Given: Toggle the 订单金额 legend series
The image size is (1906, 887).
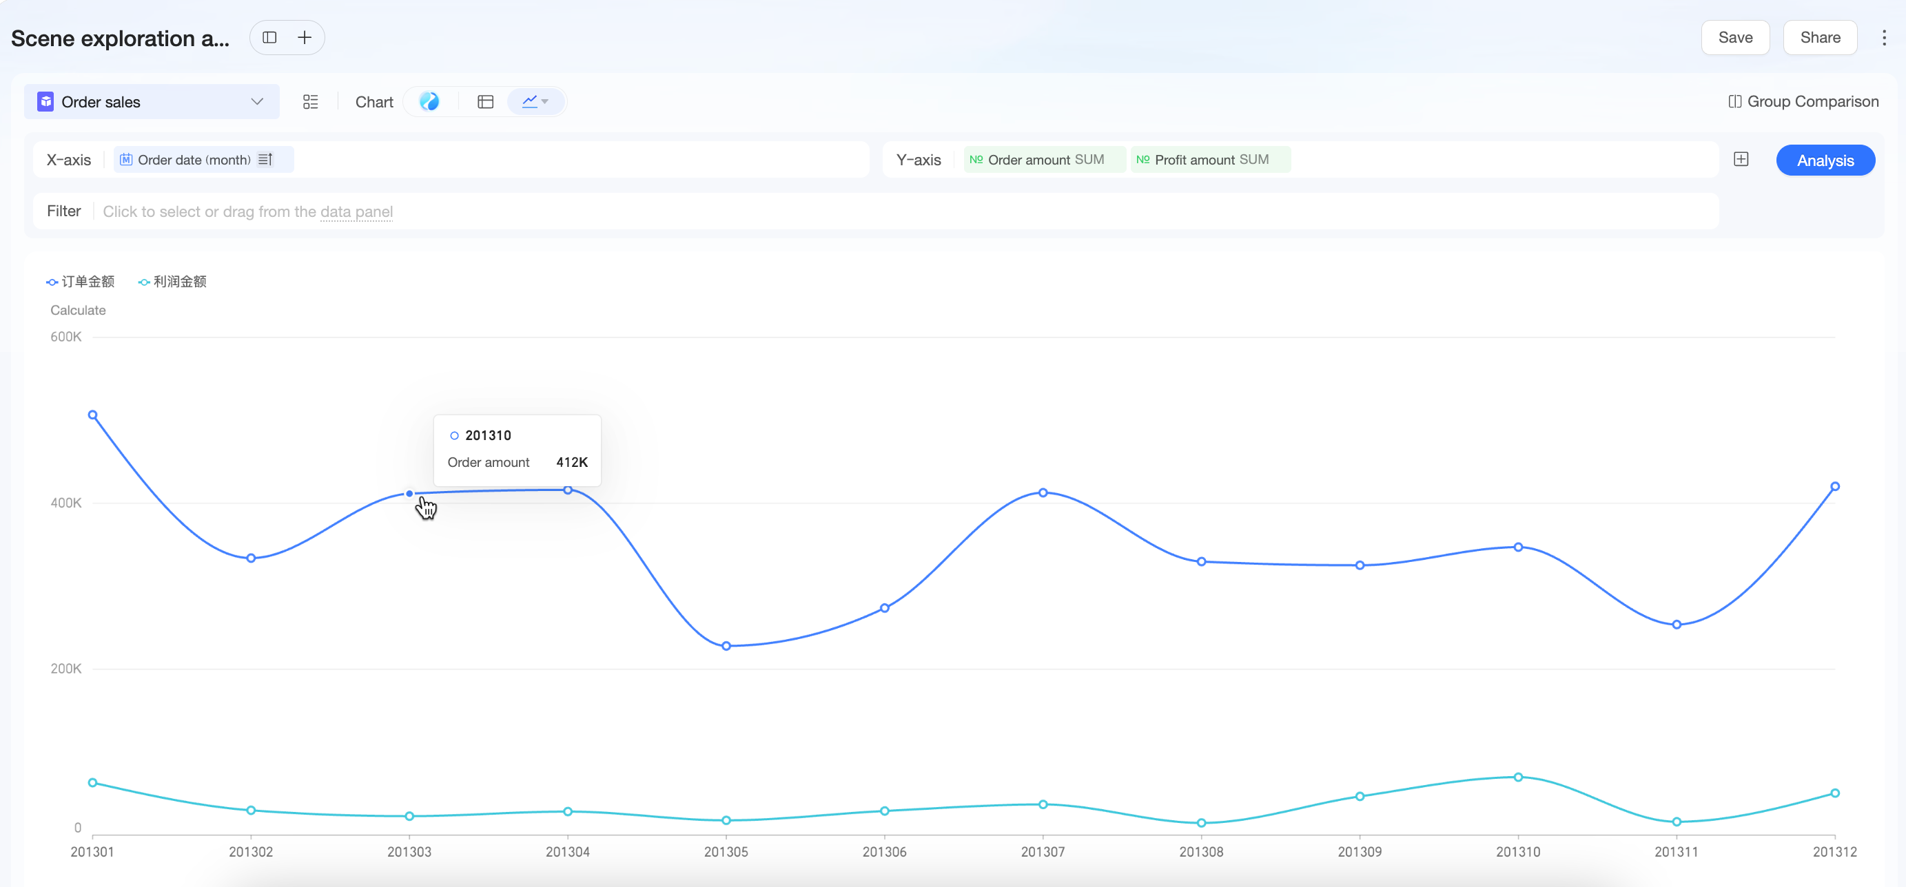Looking at the screenshot, I should (x=80, y=282).
